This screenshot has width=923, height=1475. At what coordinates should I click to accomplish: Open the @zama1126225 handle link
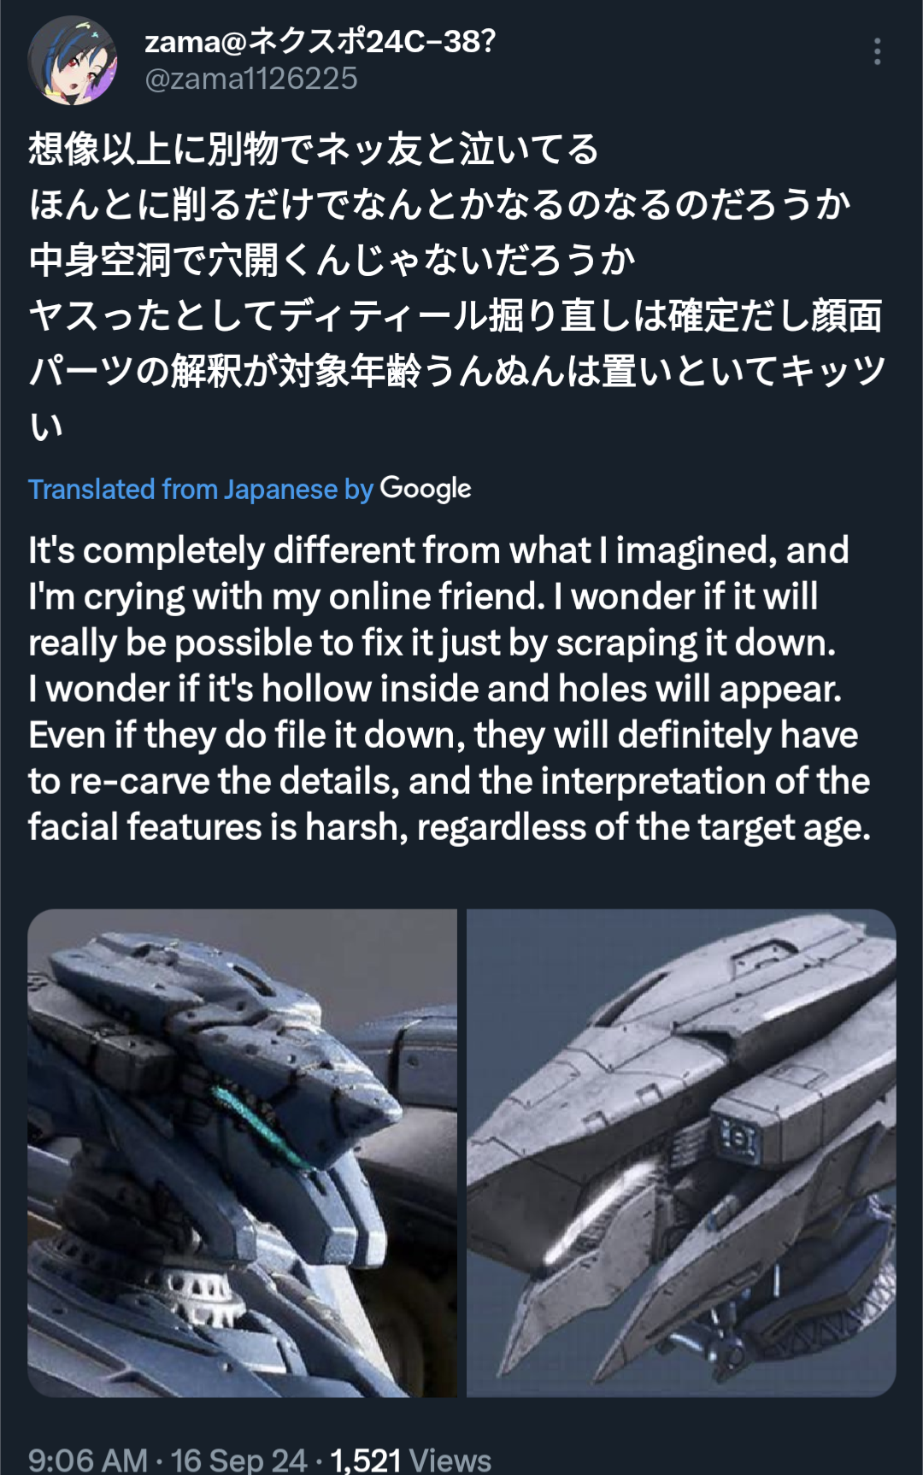251,79
